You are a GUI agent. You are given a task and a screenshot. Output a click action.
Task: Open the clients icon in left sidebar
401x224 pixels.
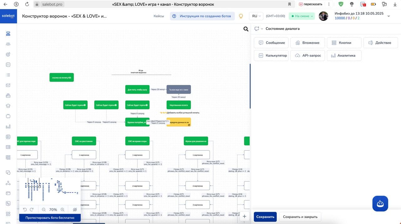8,44
